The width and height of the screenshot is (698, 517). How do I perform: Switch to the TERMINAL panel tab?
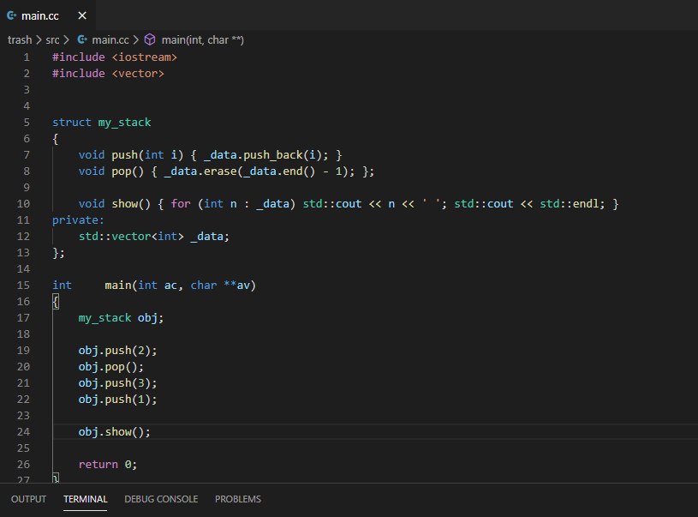pyautogui.click(x=85, y=499)
